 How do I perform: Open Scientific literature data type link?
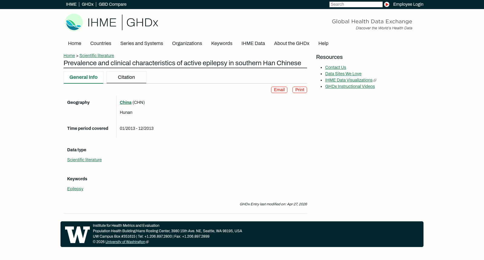pos(84,160)
